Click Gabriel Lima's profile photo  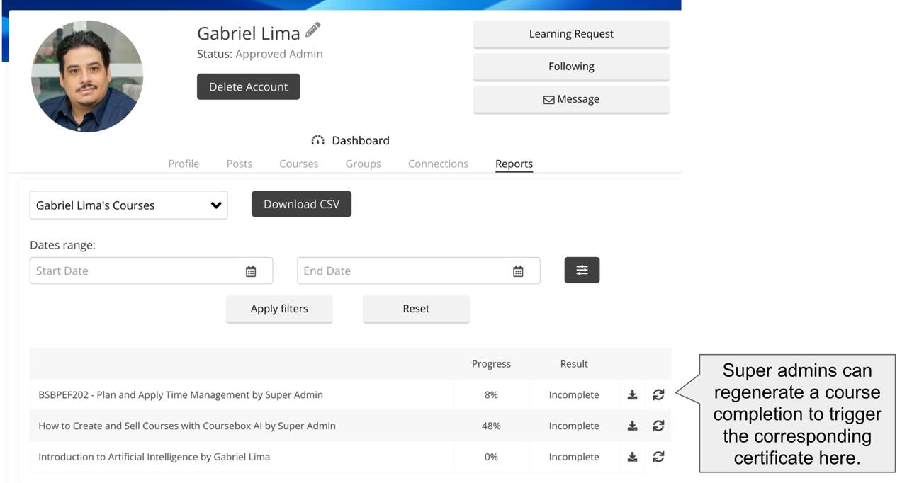pos(87,76)
